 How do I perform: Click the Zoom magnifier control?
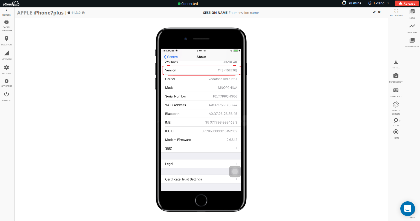coord(396,121)
